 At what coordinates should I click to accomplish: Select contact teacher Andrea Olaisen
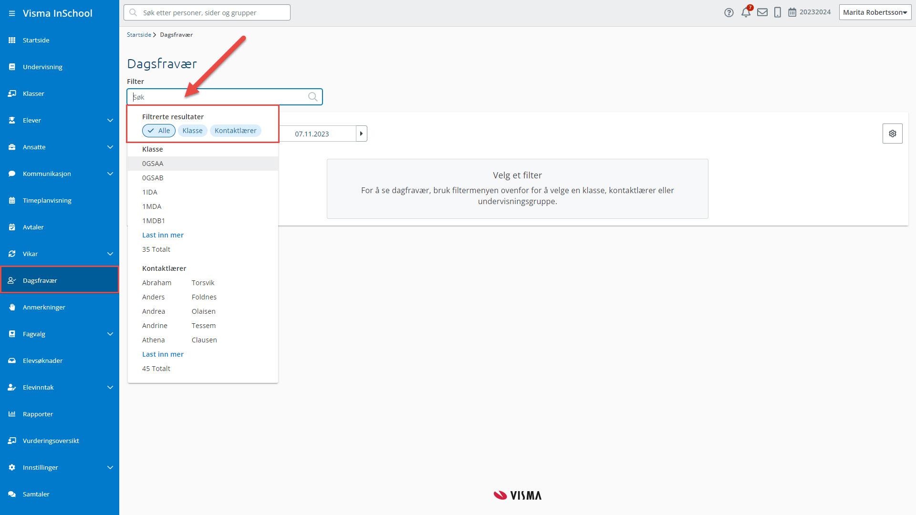pos(203,311)
